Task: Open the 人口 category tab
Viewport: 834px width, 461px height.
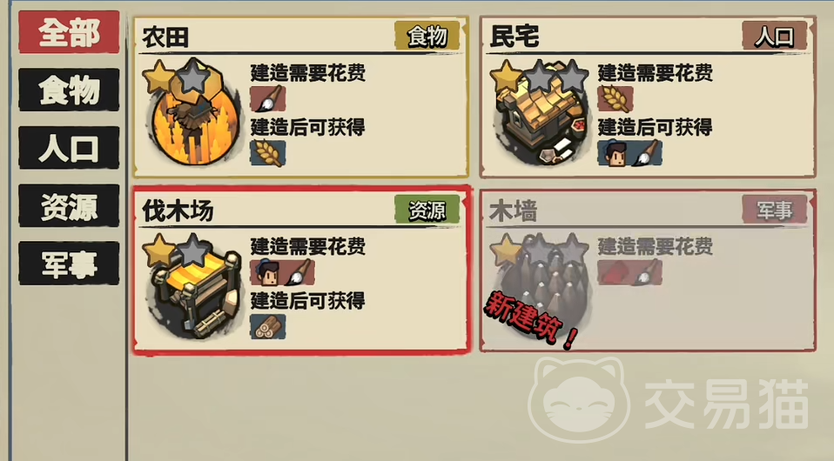Action: pos(69,147)
